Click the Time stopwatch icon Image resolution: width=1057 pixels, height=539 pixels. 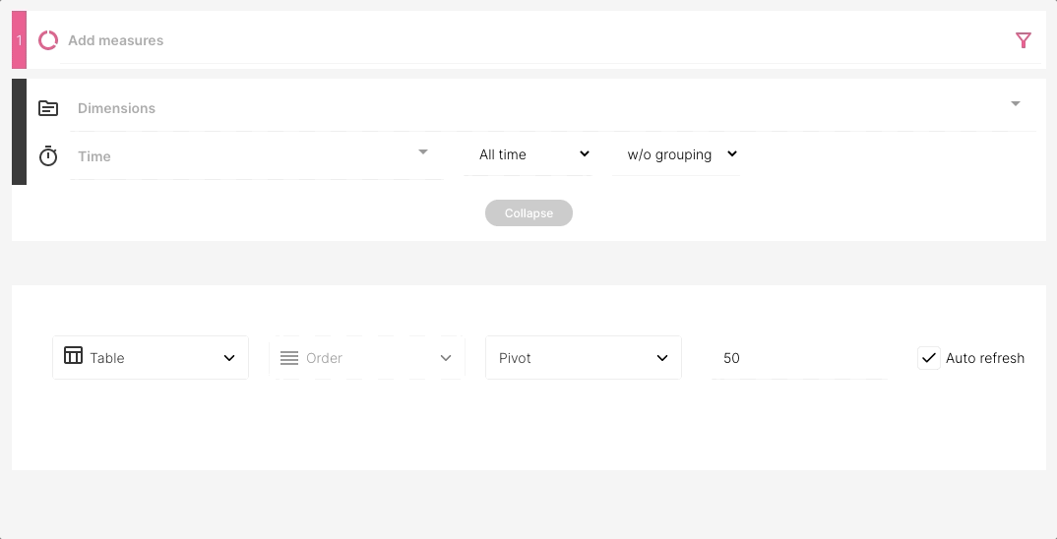(x=48, y=155)
